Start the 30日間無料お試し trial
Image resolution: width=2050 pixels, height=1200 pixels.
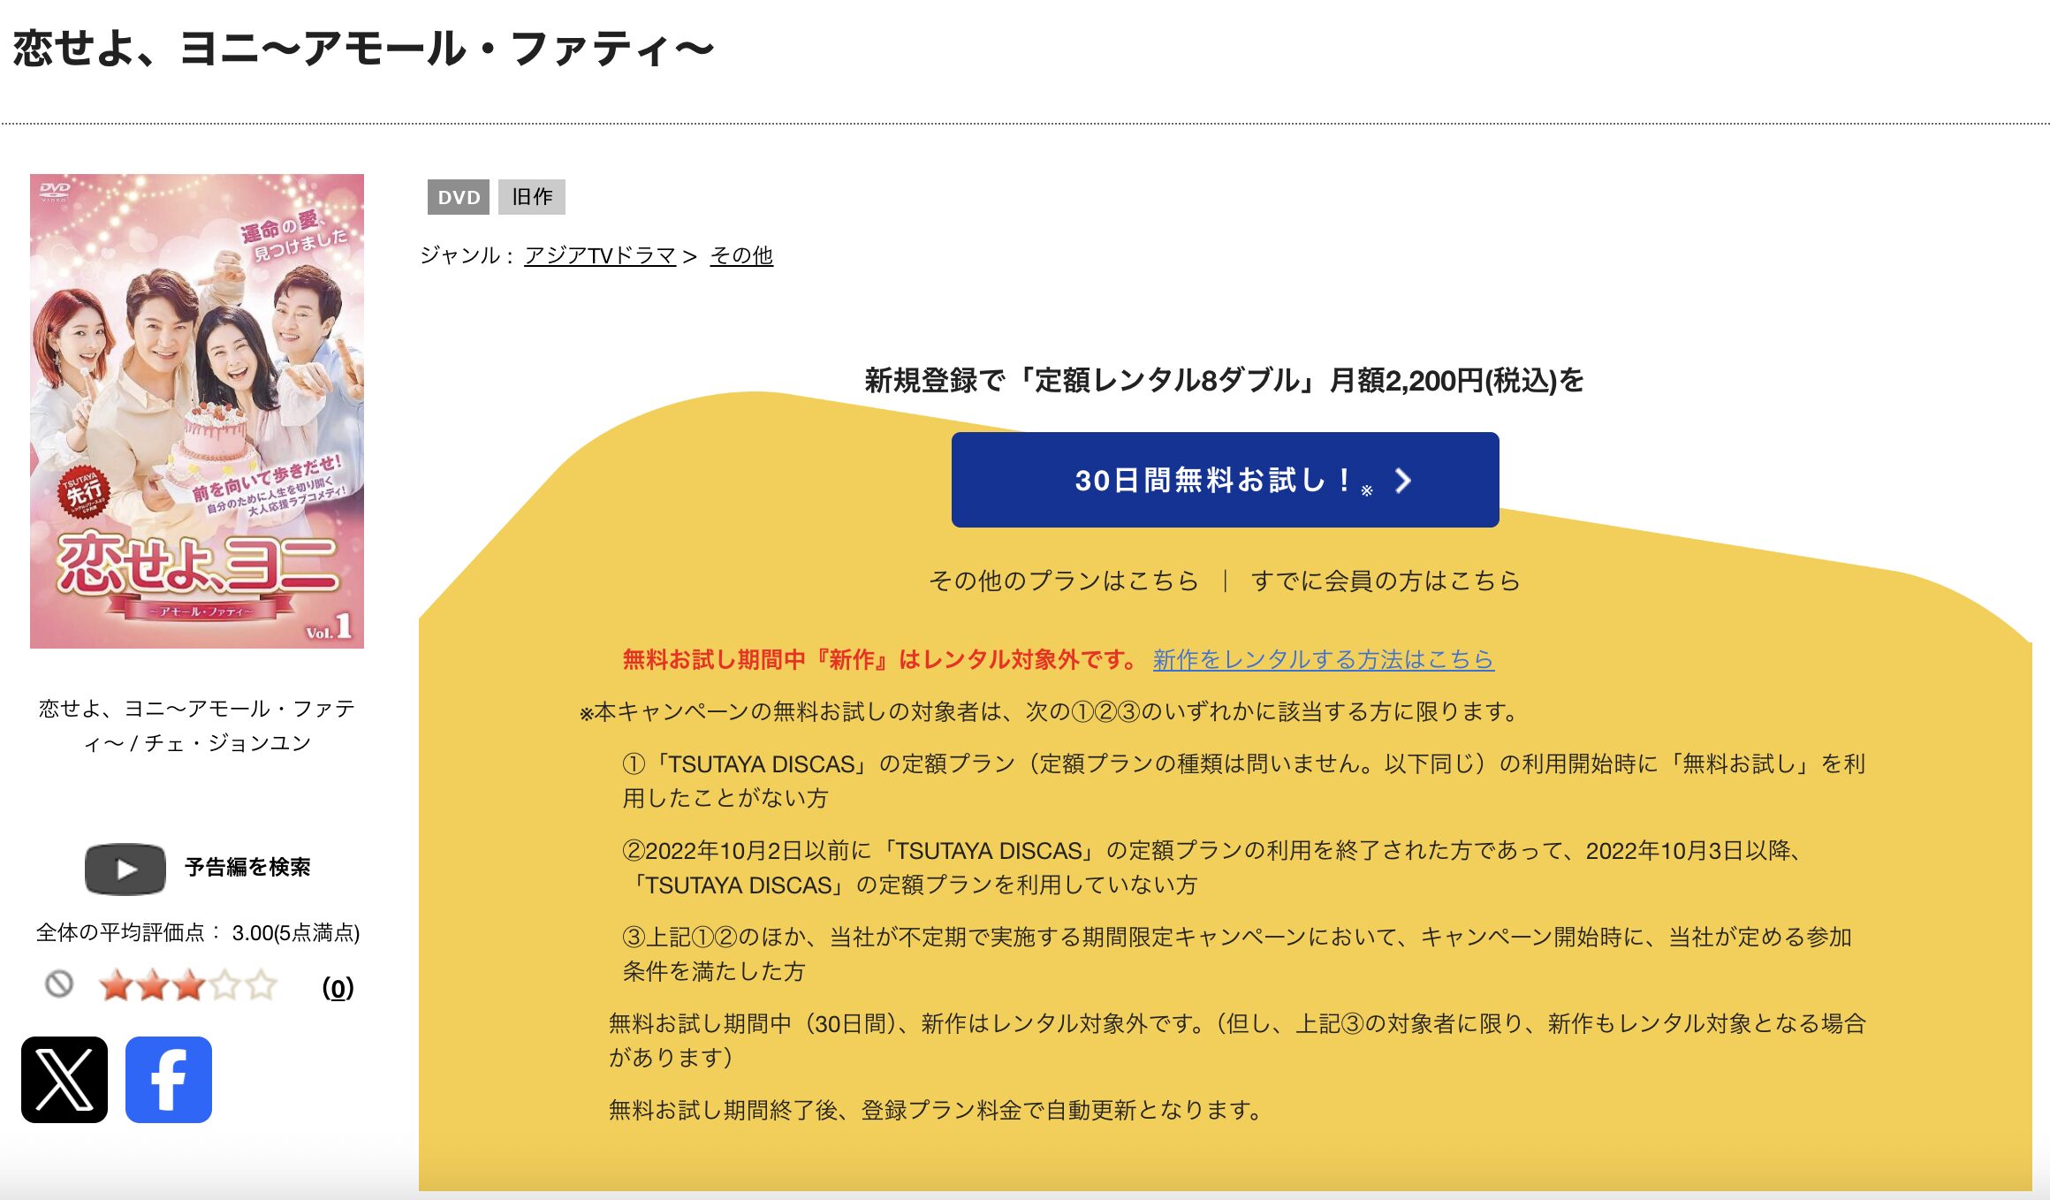pos(1225,480)
